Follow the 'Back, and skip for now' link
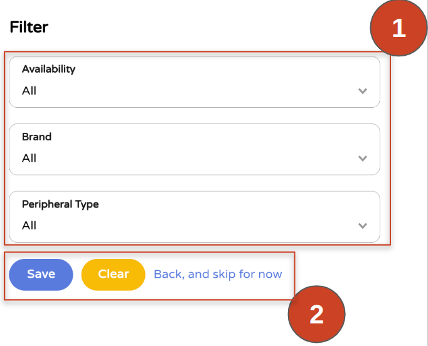Screen dimensions: 428x346 click(218, 274)
